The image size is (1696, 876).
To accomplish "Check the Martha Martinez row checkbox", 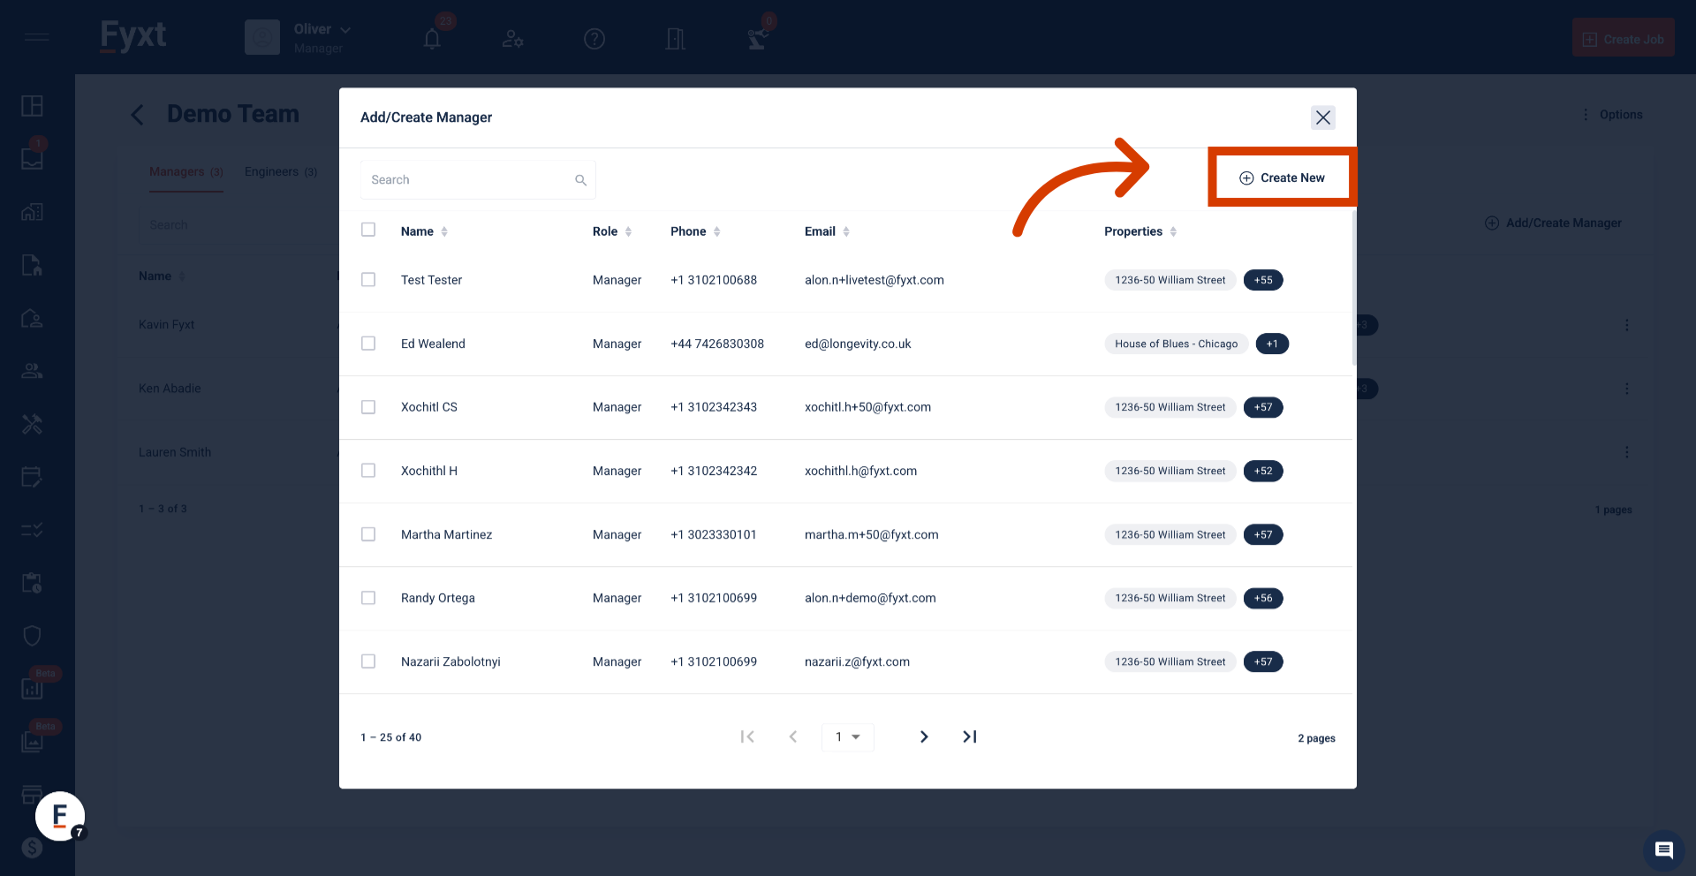I will point(368,534).
